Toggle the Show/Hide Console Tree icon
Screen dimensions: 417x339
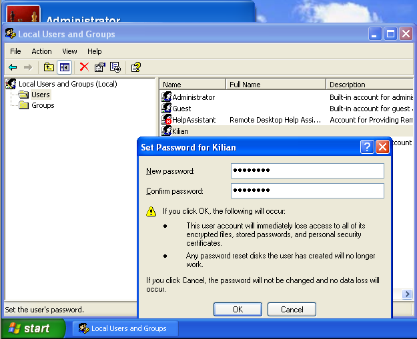pyautogui.click(x=64, y=67)
